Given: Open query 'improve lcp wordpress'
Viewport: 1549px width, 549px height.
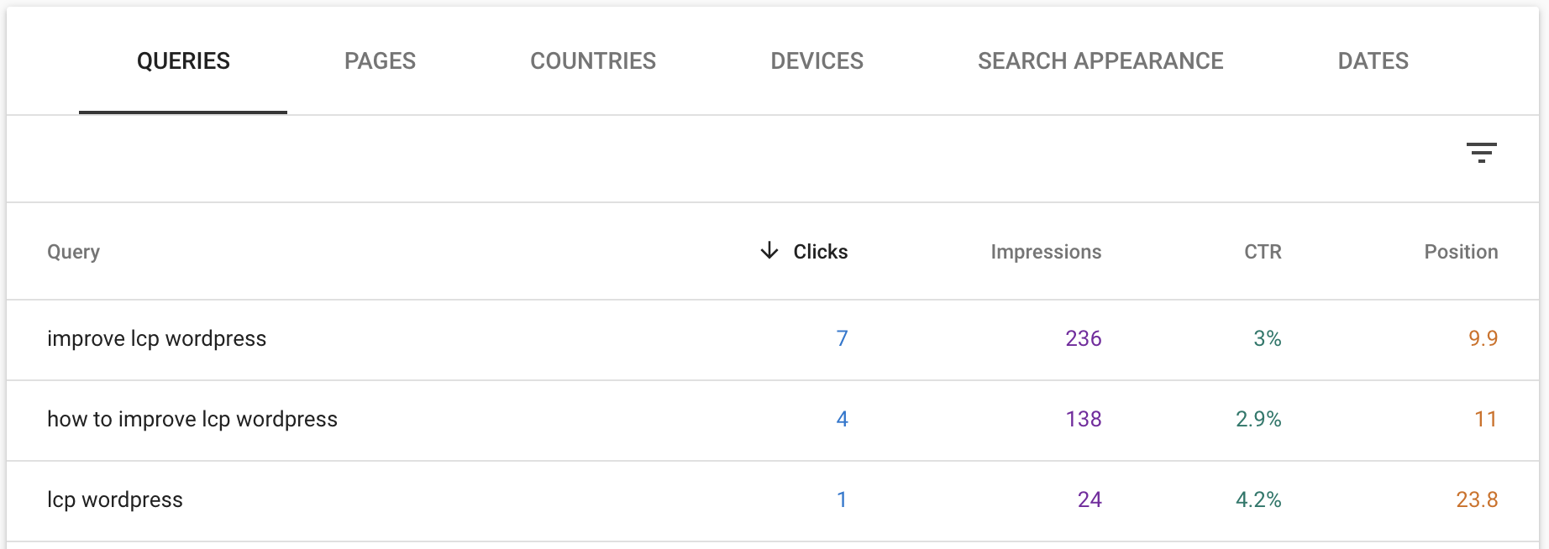Looking at the screenshot, I should click(156, 338).
